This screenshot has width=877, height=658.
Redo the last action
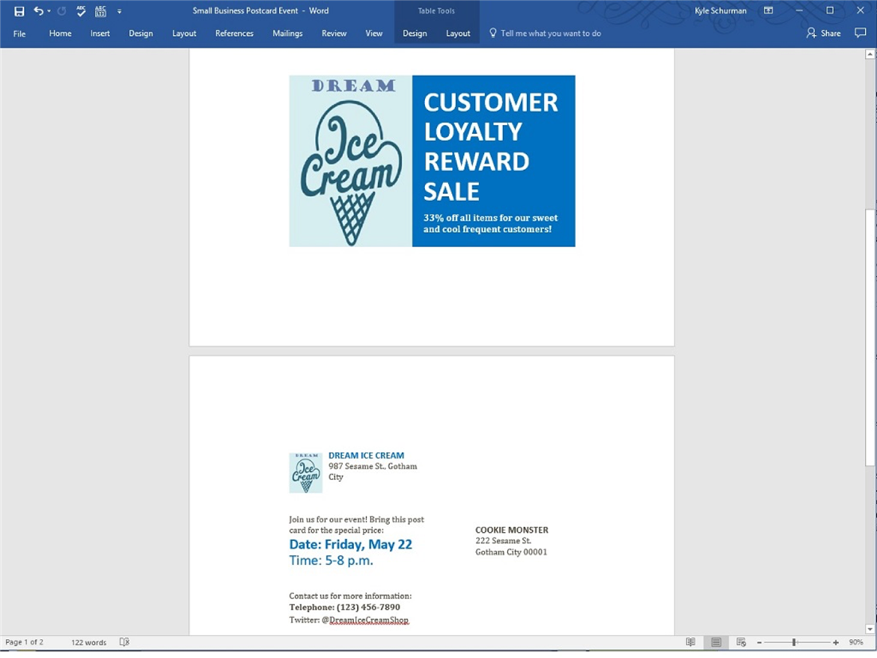(61, 10)
